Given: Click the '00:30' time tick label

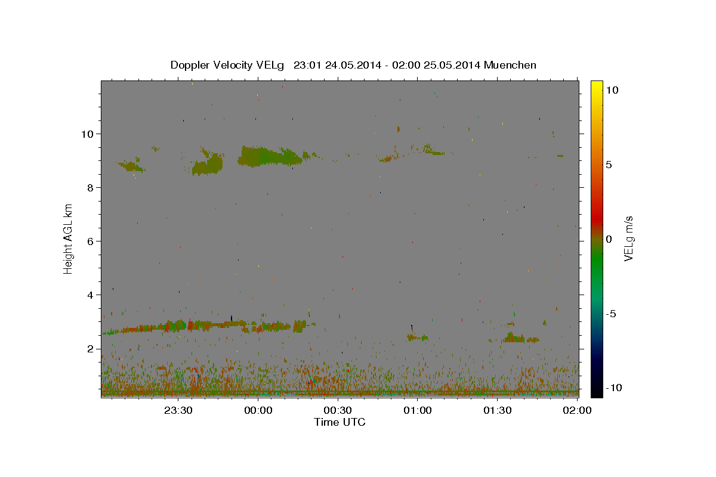Looking at the screenshot, I should (338, 410).
